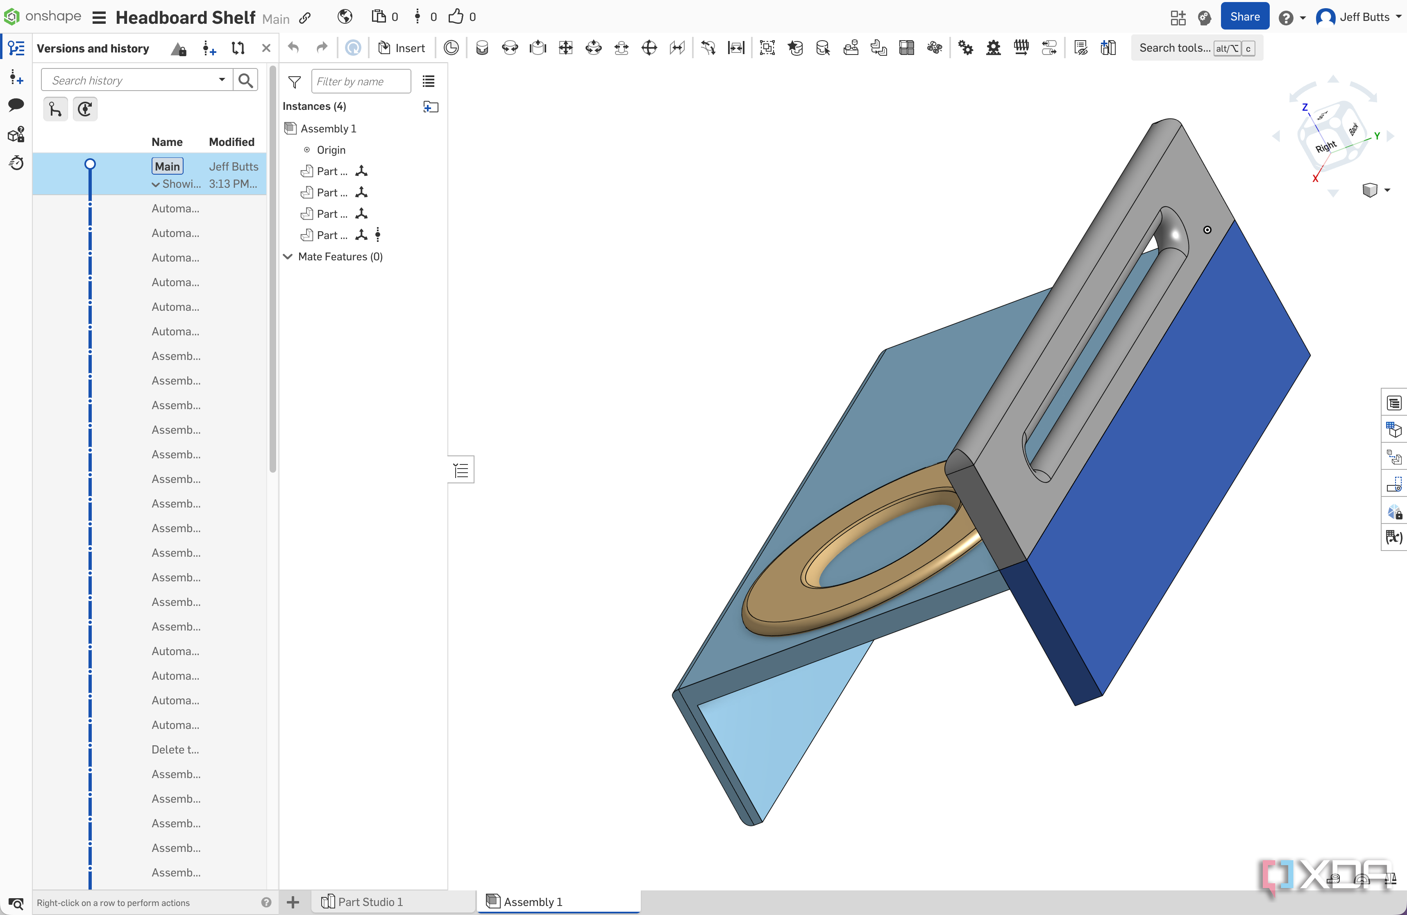Collapse the Mate Features (0) section
This screenshot has height=915, width=1407.
[x=288, y=256]
